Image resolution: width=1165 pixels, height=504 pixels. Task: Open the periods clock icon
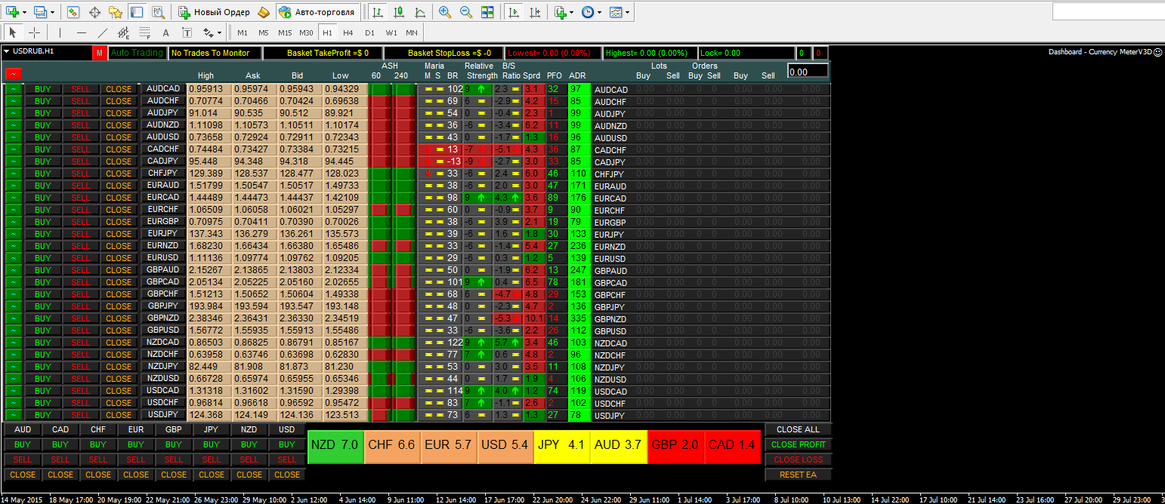(x=587, y=12)
